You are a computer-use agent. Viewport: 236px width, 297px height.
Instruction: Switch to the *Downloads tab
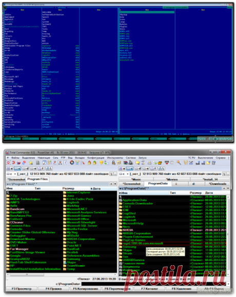[218, 184]
